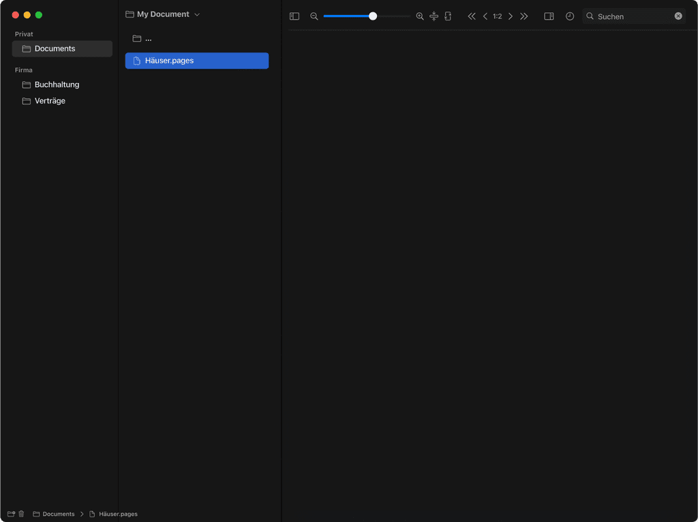Click the new folder icon in bottom bar

point(11,514)
